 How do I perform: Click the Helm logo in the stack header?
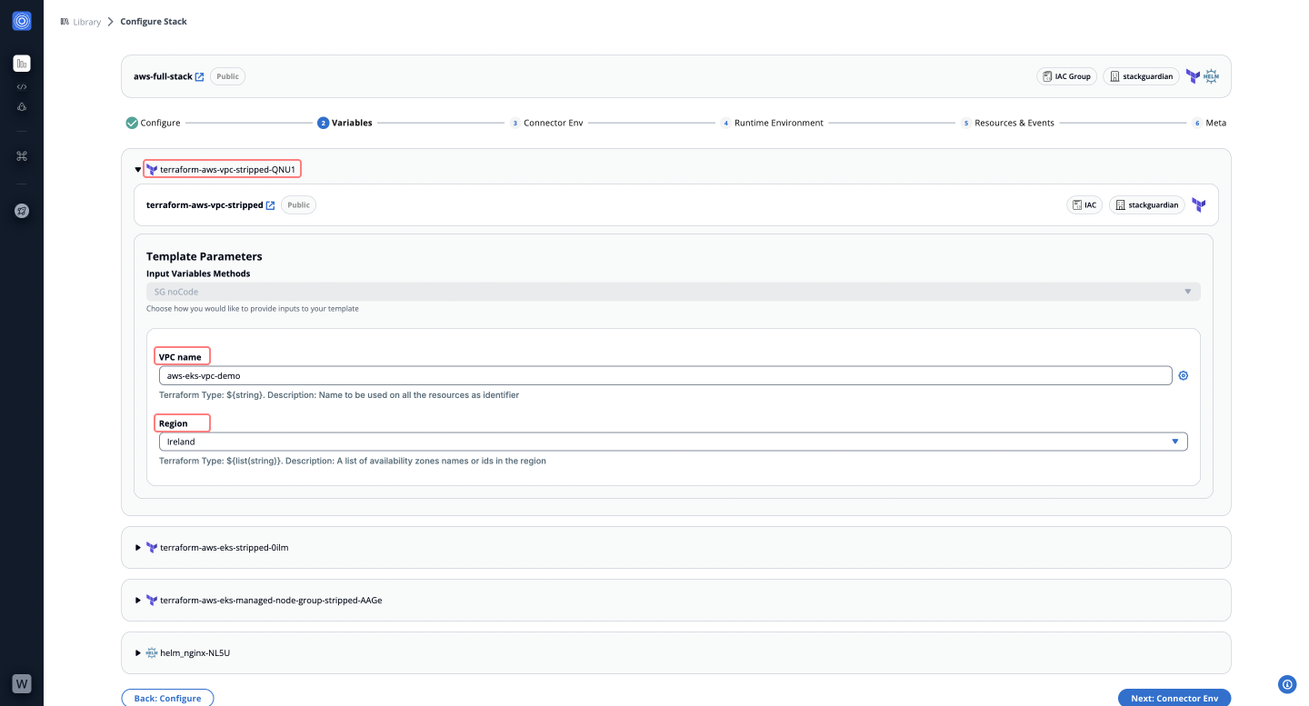pyautogui.click(x=1211, y=77)
